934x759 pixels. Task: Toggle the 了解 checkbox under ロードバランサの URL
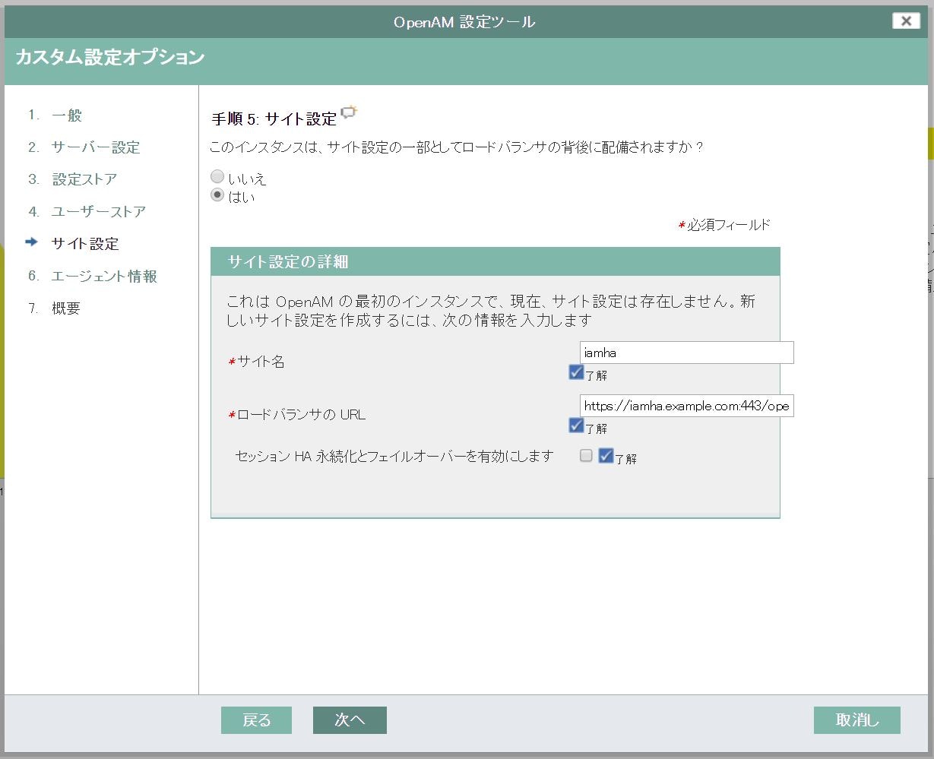(576, 425)
